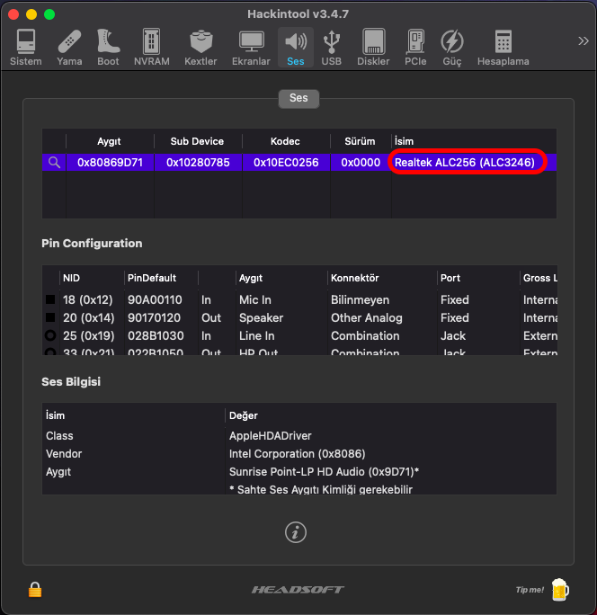Open the USB section
The width and height of the screenshot is (597, 615).
coord(331,47)
